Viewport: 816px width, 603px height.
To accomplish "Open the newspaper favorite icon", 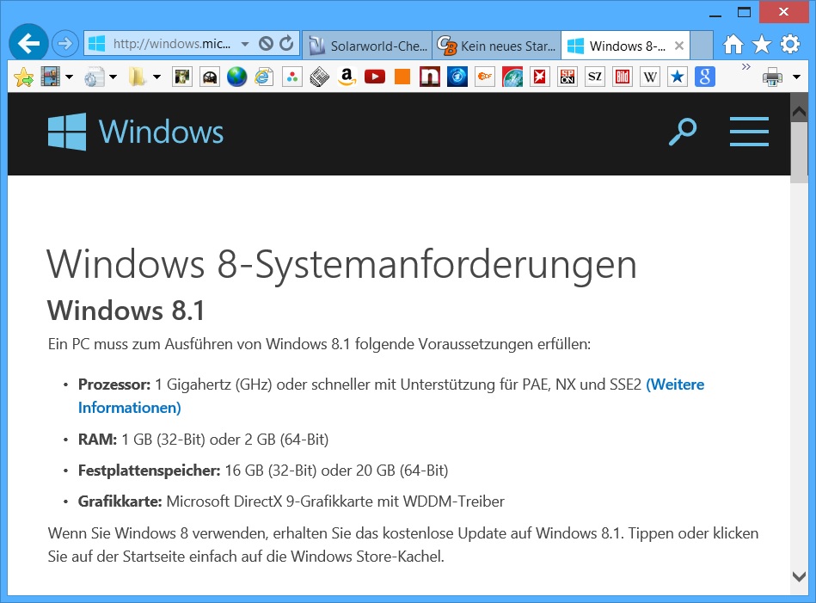I will coord(320,77).
